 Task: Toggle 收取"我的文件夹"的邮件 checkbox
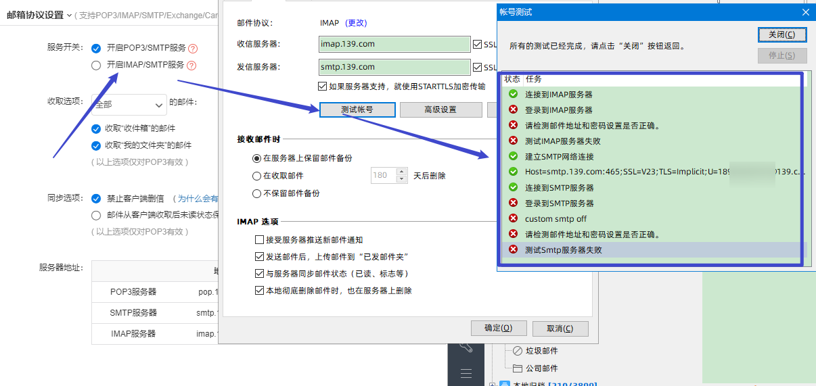coord(96,145)
